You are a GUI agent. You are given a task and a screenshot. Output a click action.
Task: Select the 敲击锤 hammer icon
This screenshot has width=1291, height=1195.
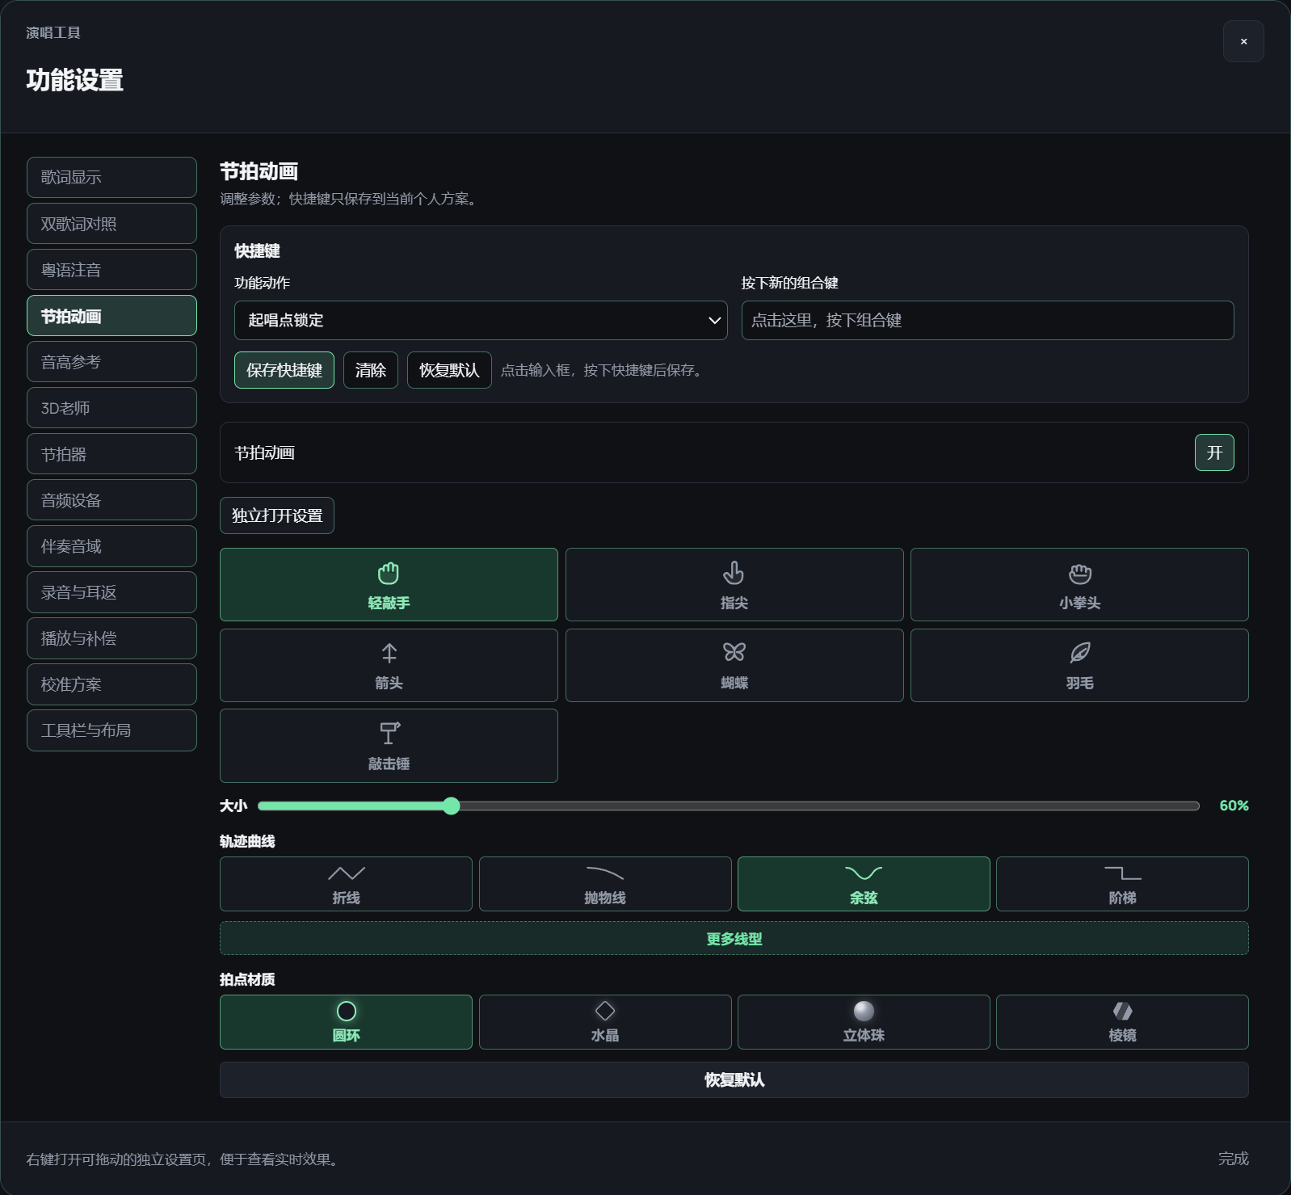pos(389,746)
